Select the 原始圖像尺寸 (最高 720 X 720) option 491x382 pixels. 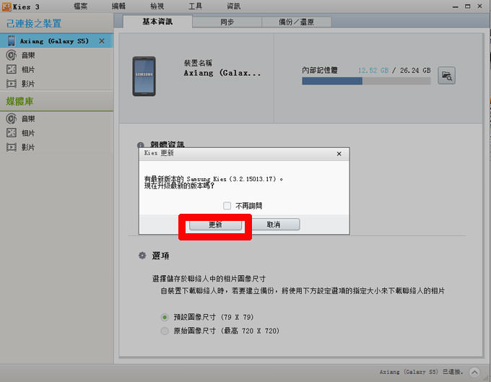pyautogui.click(x=165, y=331)
